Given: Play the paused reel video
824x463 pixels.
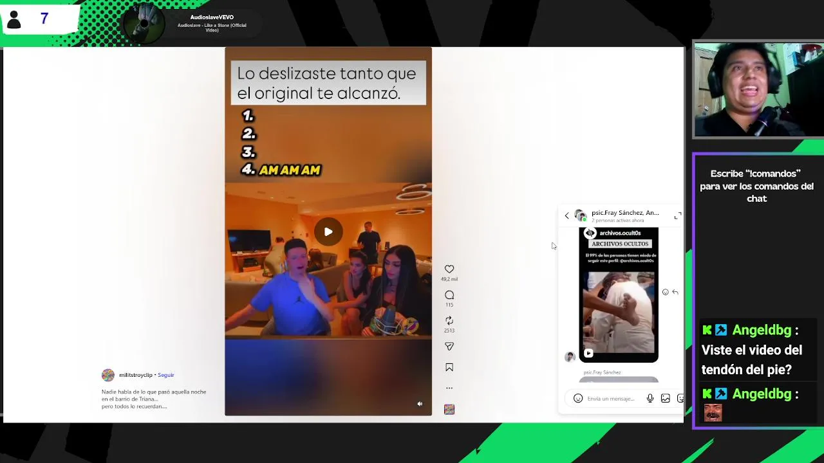Looking at the screenshot, I should coord(328,232).
